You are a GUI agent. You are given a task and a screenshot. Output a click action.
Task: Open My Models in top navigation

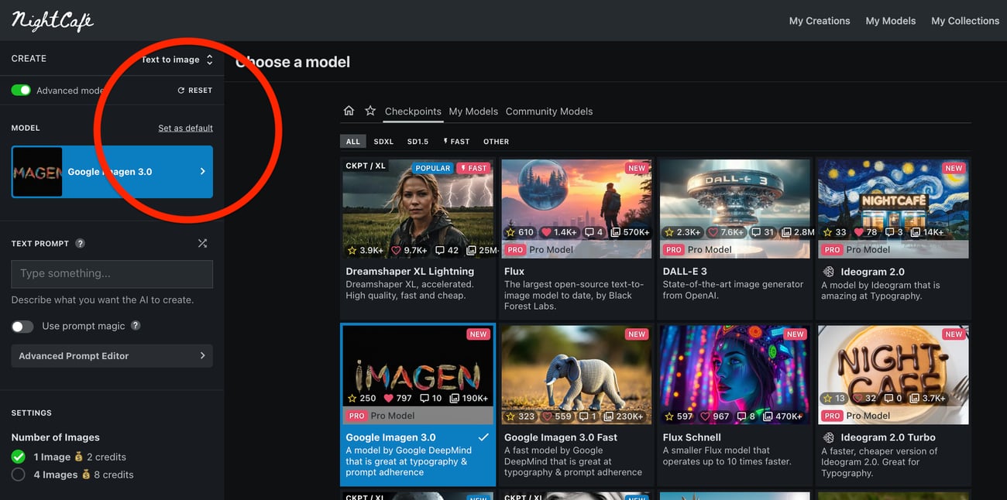[891, 21]
